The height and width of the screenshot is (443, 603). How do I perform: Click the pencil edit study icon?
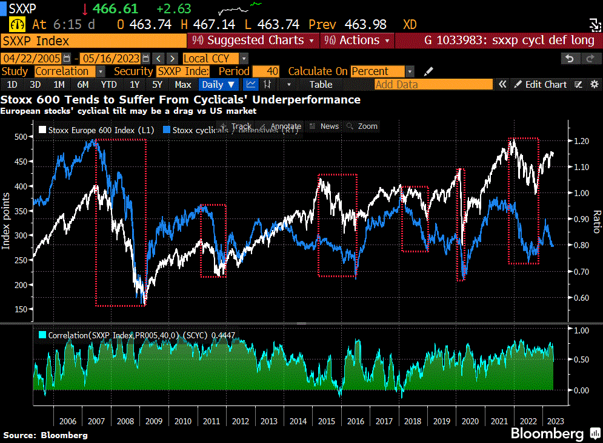coord(428,71)
